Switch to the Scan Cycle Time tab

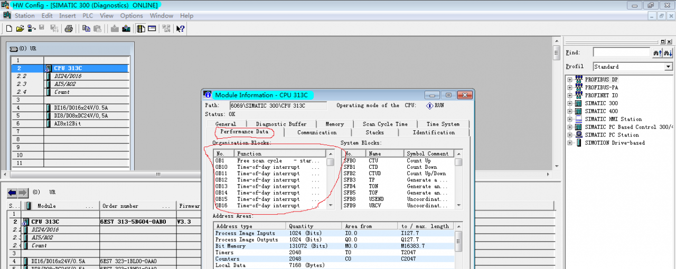385,124
